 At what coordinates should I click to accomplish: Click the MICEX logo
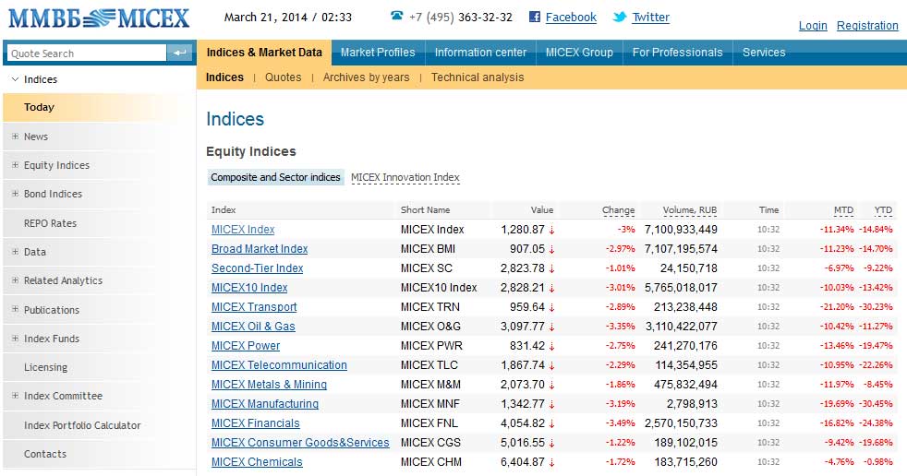(x=98, y=18)
